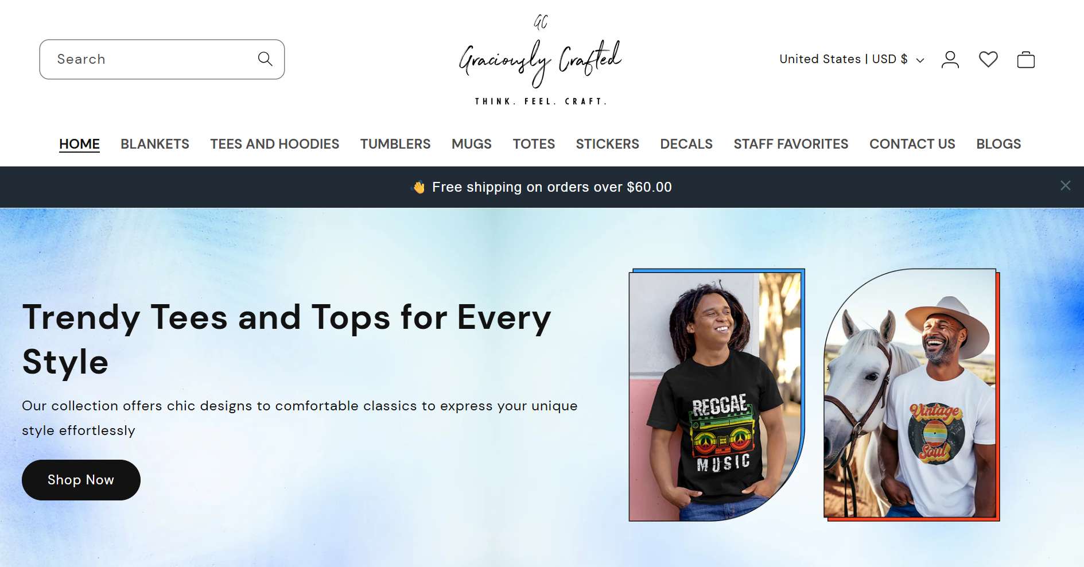Browse the Stickers section

tap(608, 144)
